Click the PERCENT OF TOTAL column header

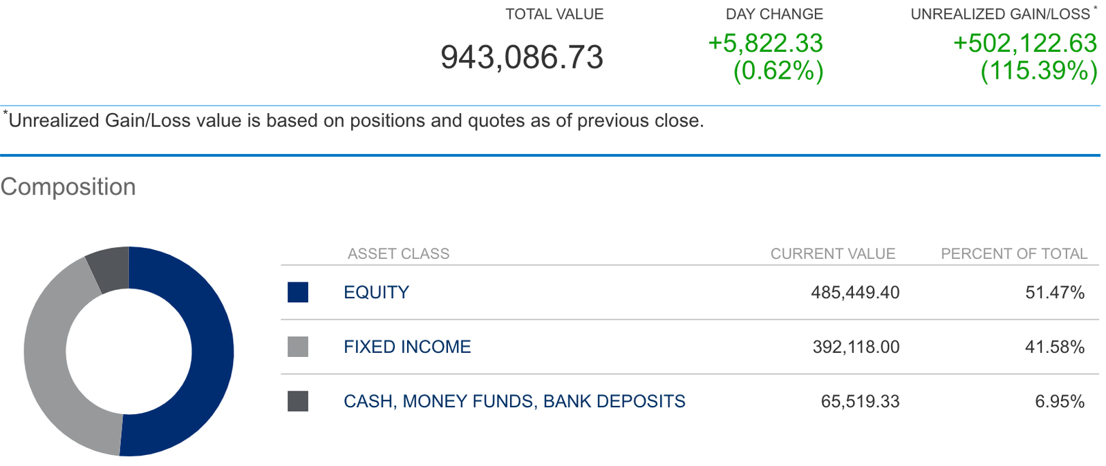[1013, 253]
